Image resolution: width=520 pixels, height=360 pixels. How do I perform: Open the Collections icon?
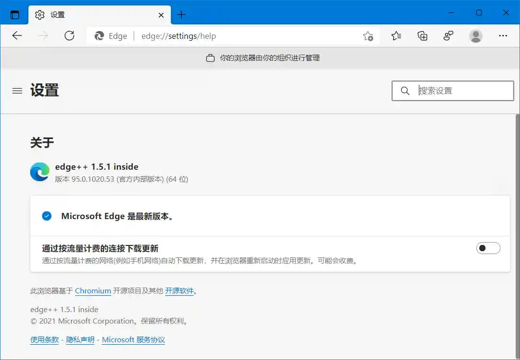(x=422, y=35)
